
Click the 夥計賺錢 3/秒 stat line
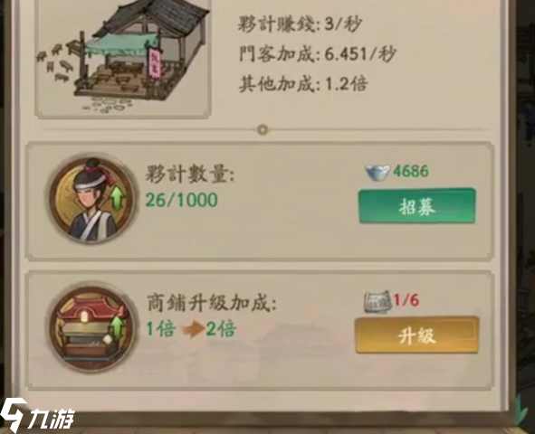(x=300, y=24)
